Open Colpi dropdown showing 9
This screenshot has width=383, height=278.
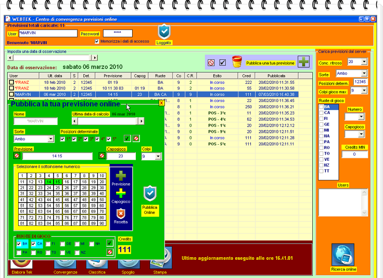[x=158, y=156]
